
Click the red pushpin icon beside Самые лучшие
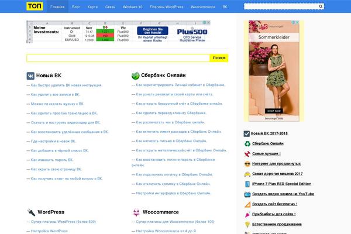247,154
